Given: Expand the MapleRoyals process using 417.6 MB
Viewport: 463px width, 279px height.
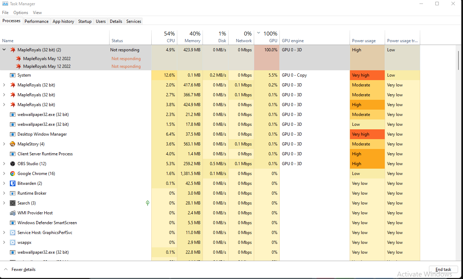Looking at the screenshot, I should click(4, 85).
